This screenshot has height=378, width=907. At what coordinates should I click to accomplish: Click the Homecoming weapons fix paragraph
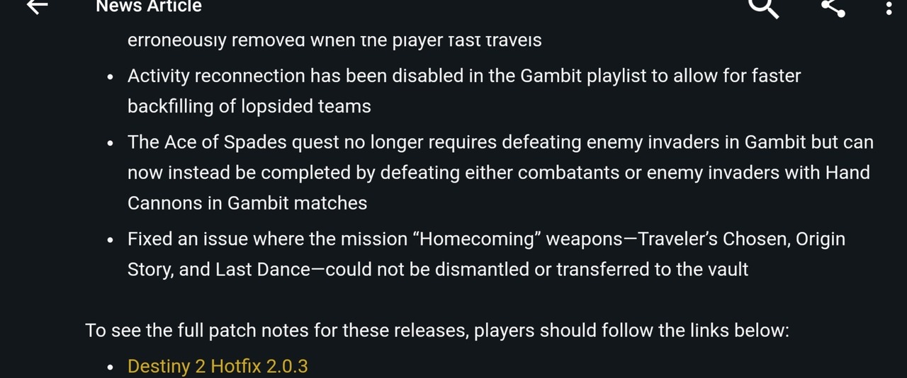pyautogui.click(x=486, y=254)
